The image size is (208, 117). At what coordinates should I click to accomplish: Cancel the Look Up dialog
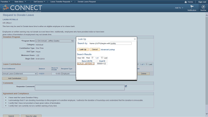coord(95,49)
